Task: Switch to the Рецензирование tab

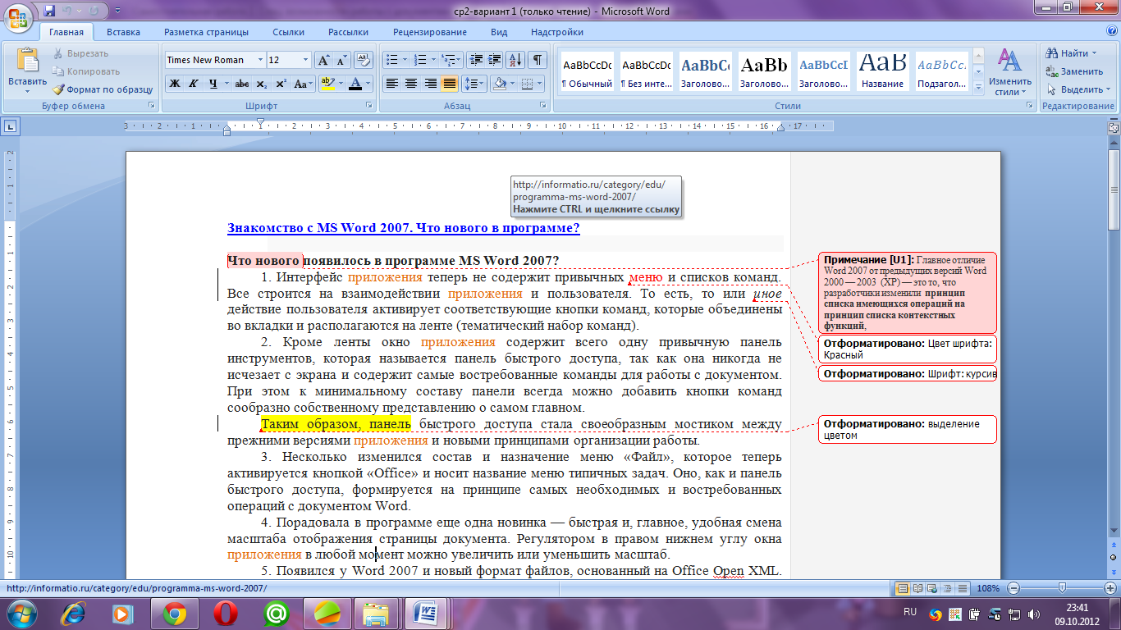Action: [x=430, y=32]
